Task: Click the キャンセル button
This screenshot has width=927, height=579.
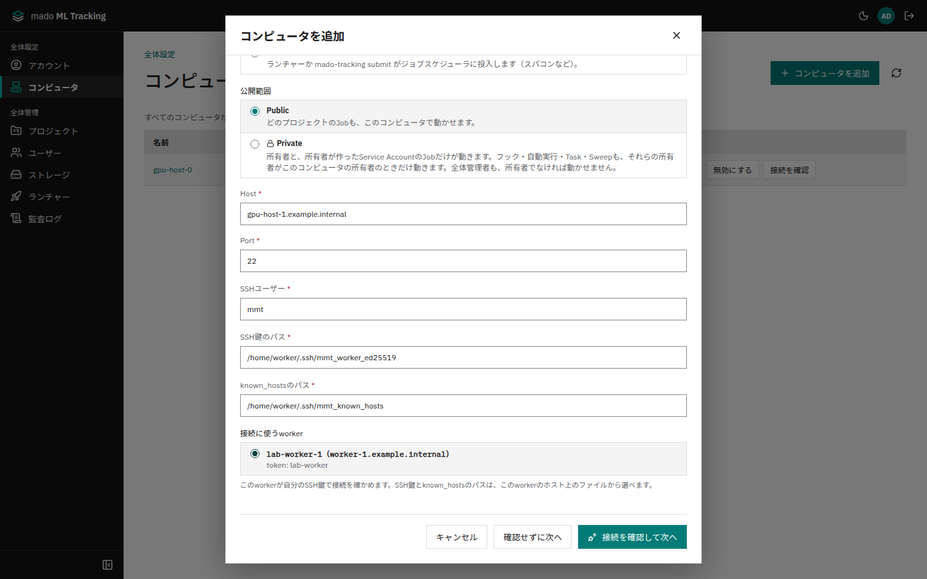Action: tap(456, 537)
